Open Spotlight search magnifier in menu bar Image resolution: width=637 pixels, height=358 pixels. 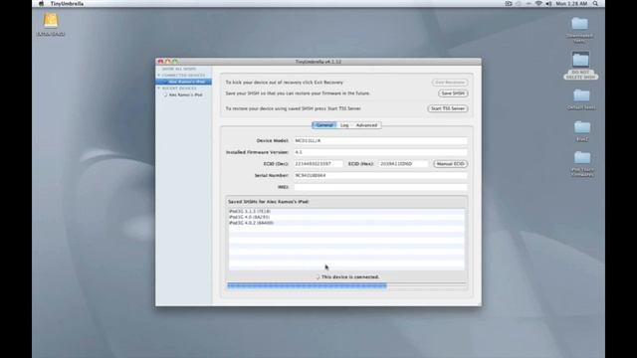pyautogui.click(x=595, y=4)
